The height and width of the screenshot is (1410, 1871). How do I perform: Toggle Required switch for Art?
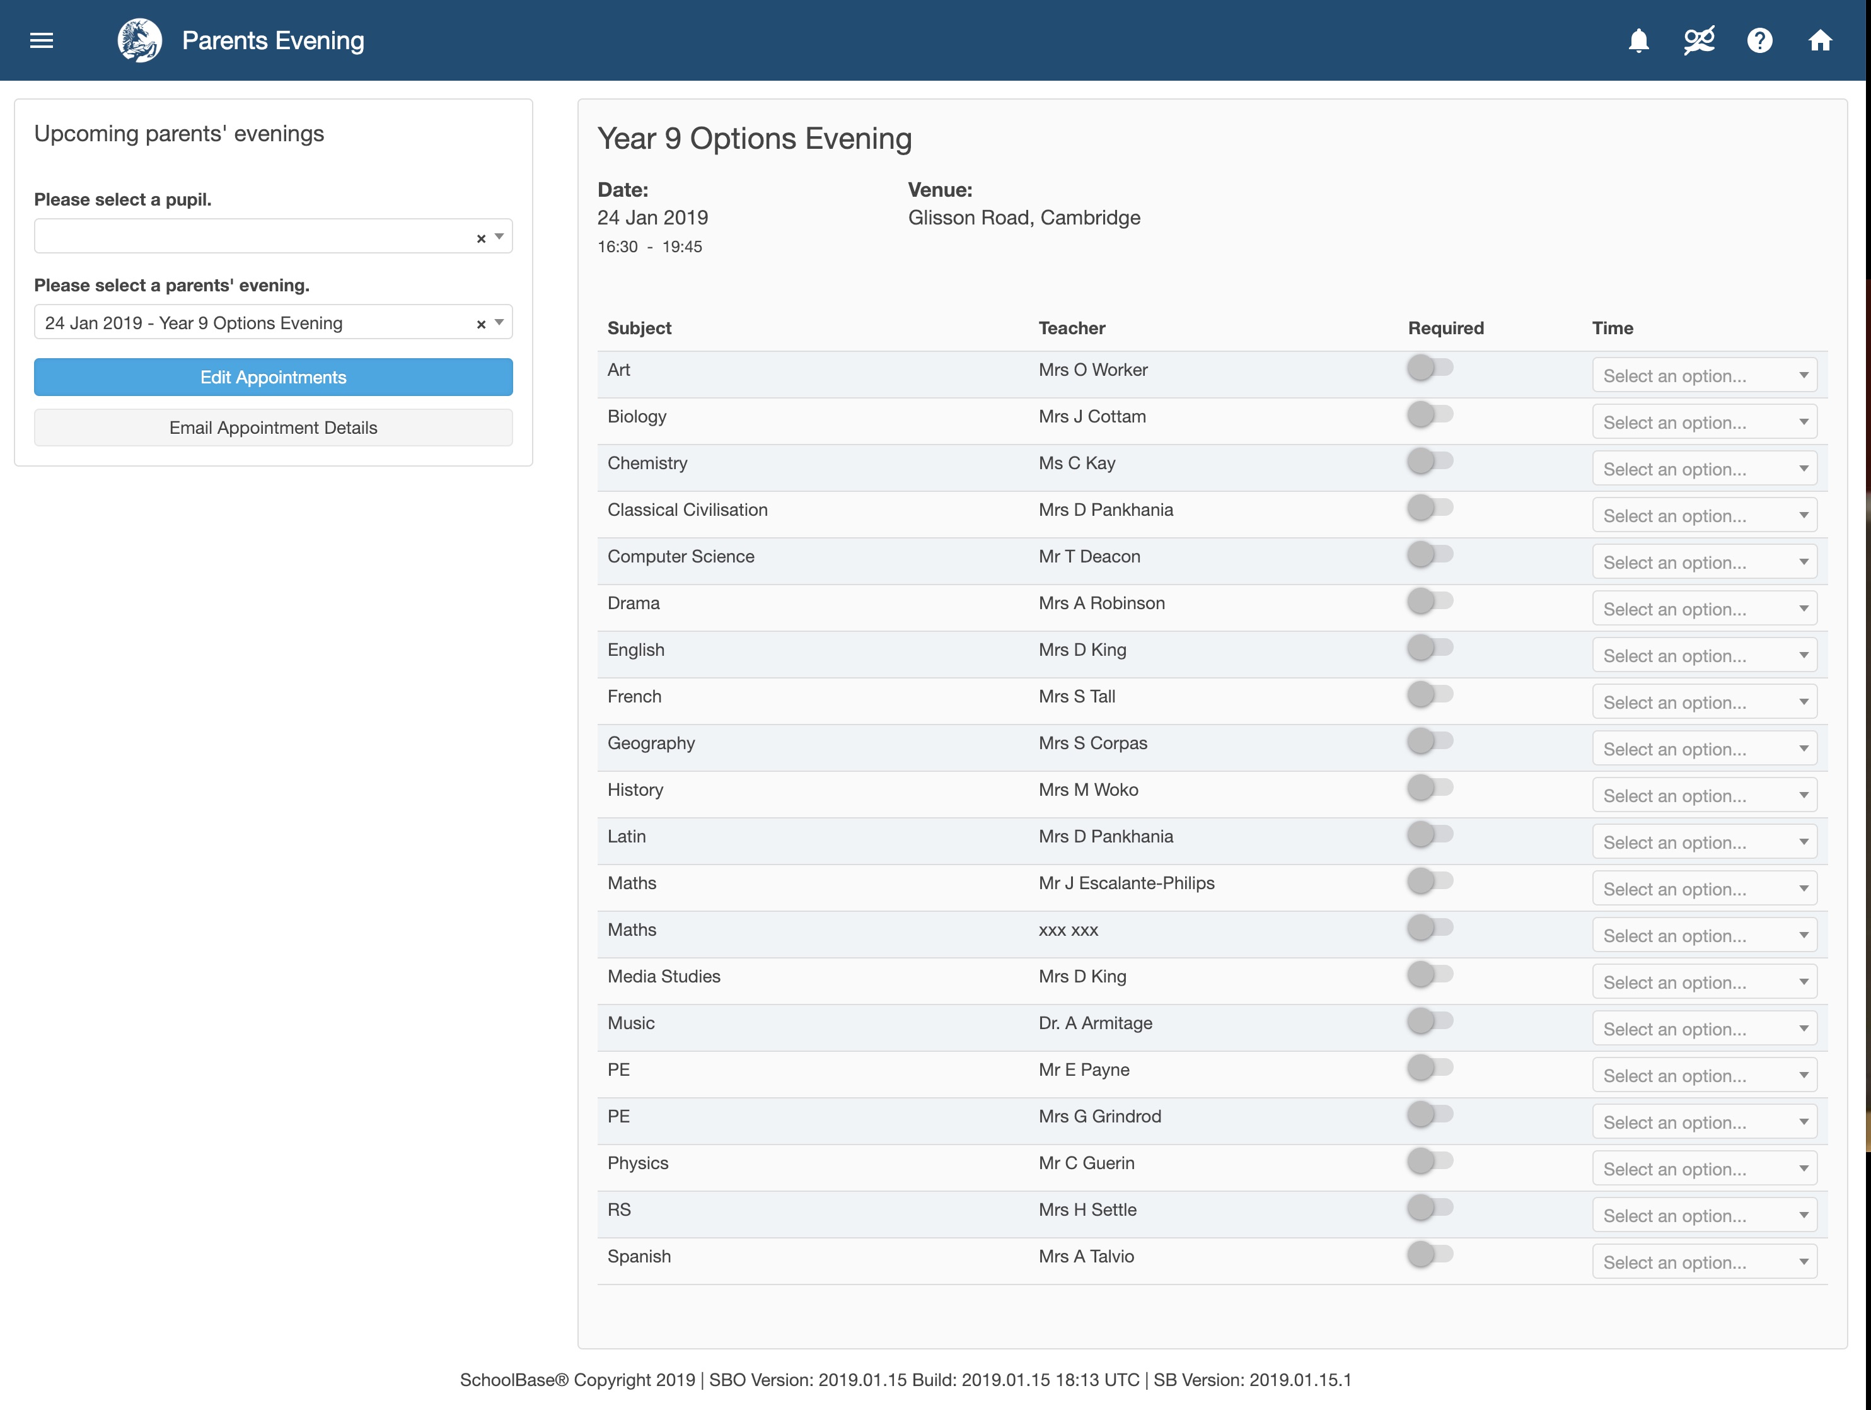[x=1430, y=367]
